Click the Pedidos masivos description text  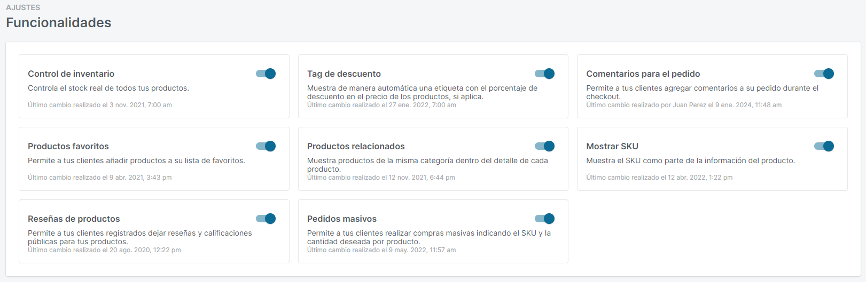coord(429,237)
